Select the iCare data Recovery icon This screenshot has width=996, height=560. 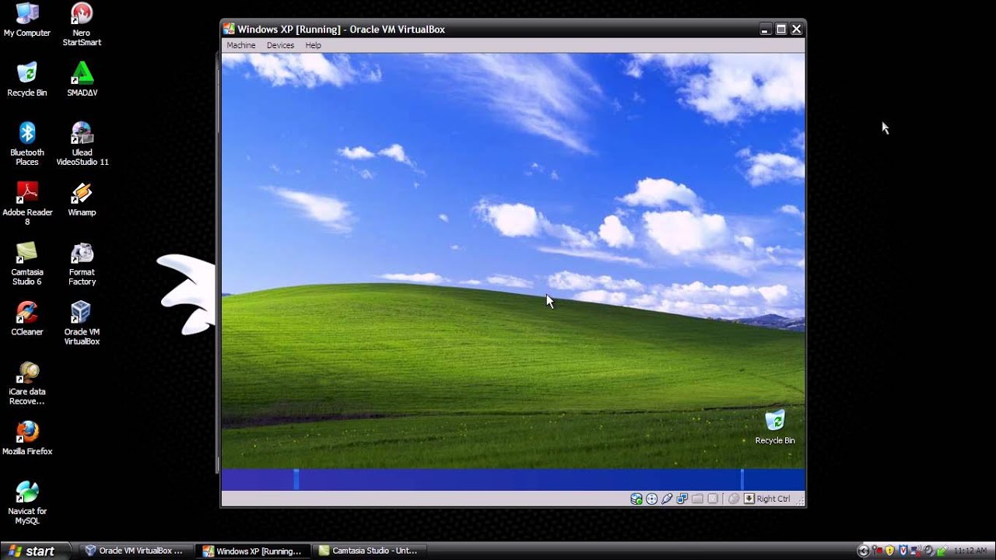(x=27, y=383)
